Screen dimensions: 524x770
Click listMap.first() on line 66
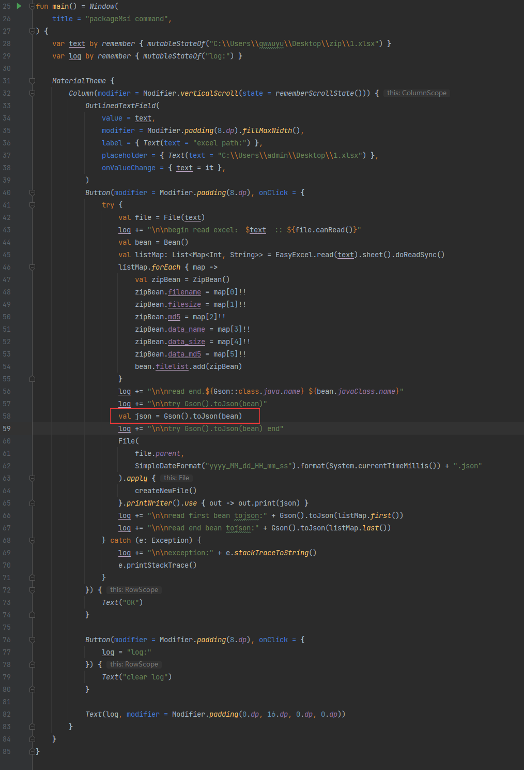pos(368,515)
